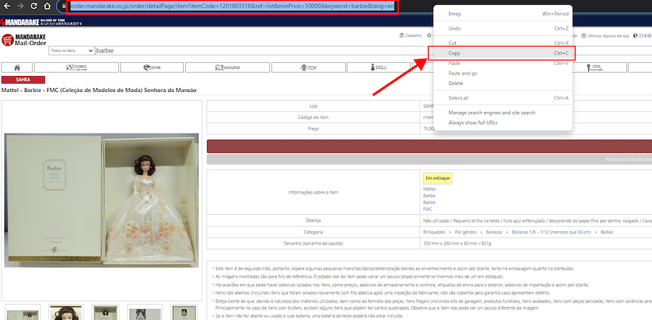Choose Delete in the context menu
This screenshot has height=320, width=652.
(503, 83)
